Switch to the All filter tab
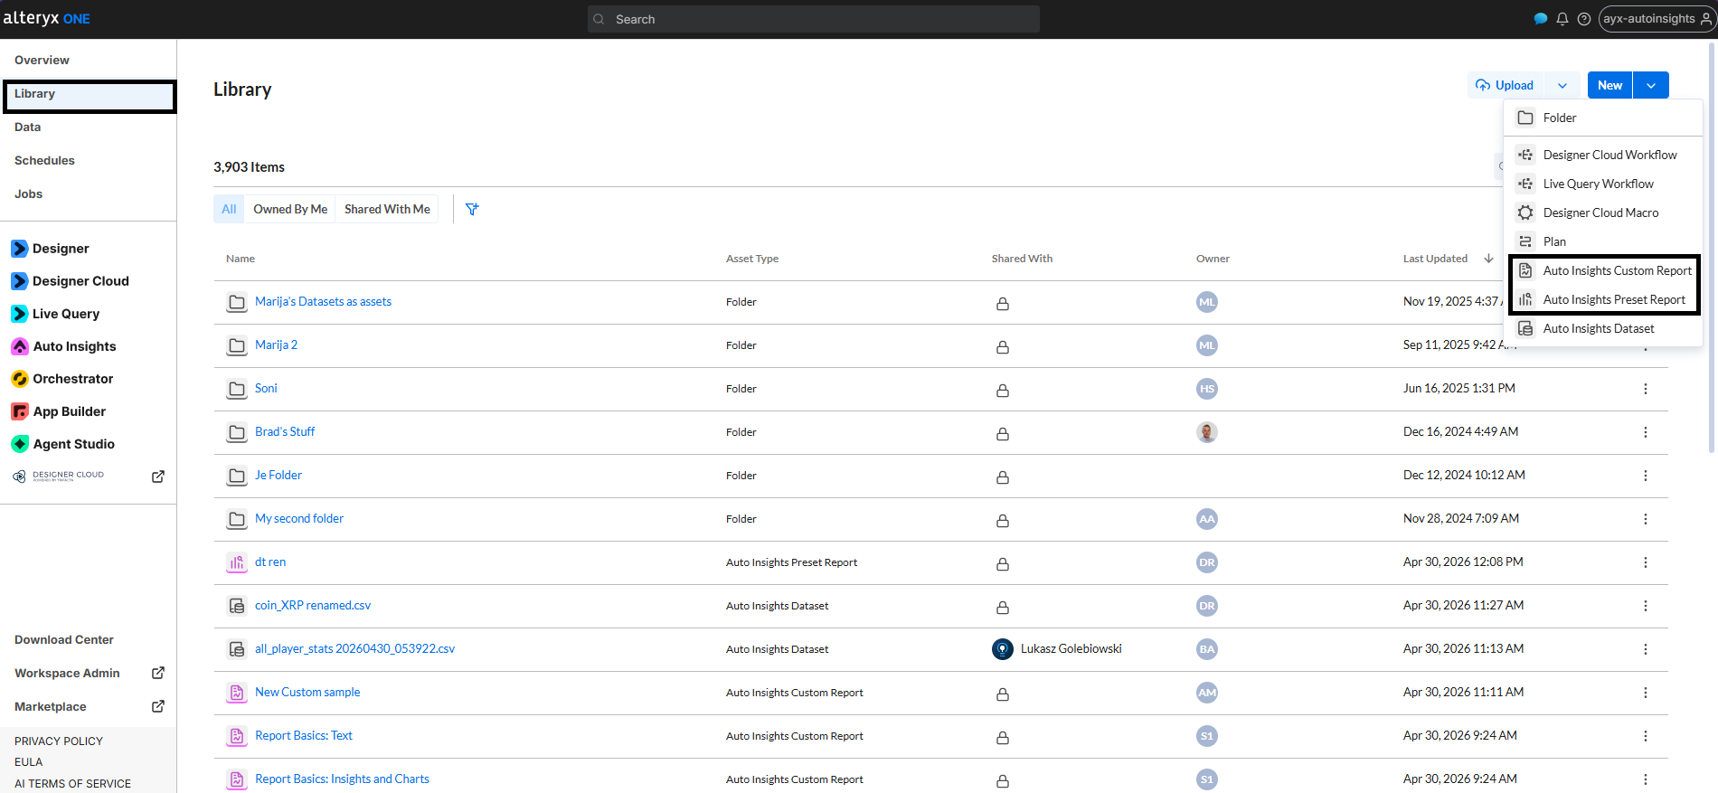Image resolution: width=1718 pixels, height=793 pixels. pos(229,209)
